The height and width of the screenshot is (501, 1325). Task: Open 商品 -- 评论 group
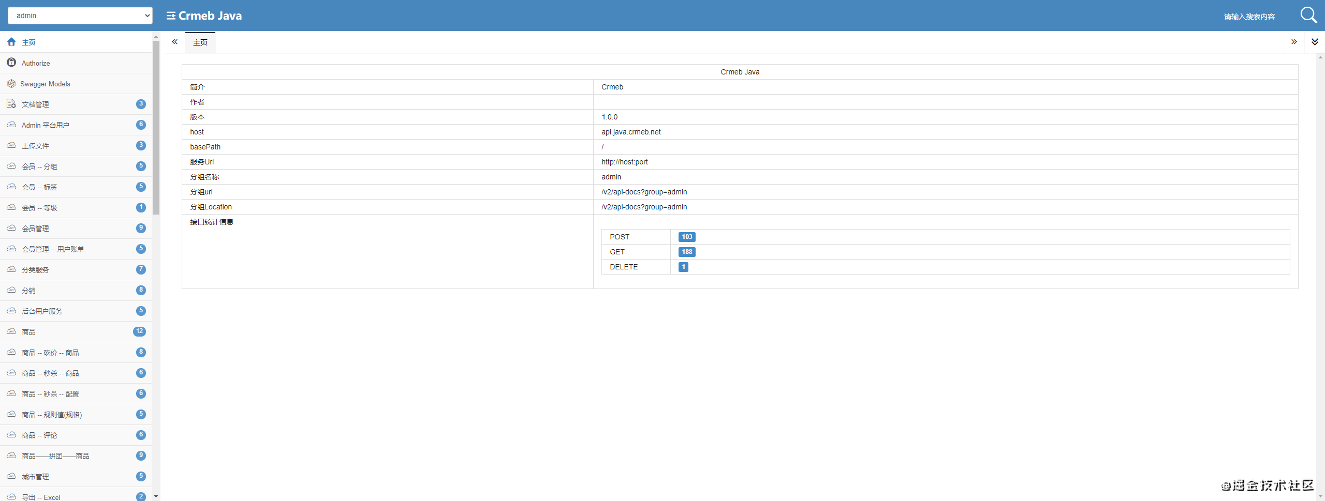tap(76, 435)
